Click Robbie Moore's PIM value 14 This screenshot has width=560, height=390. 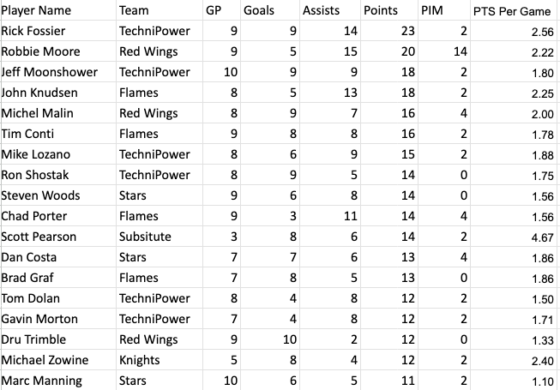(x=444, y=51)
